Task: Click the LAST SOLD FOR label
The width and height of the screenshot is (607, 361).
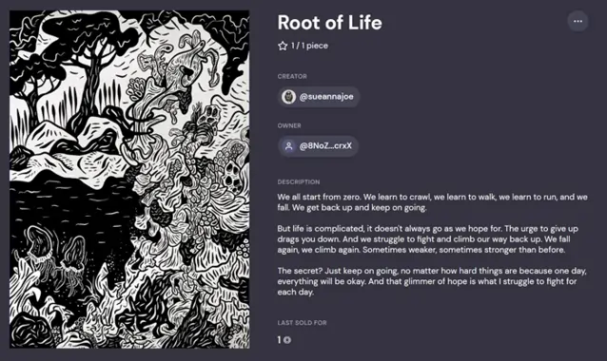Action: point(302,323)
